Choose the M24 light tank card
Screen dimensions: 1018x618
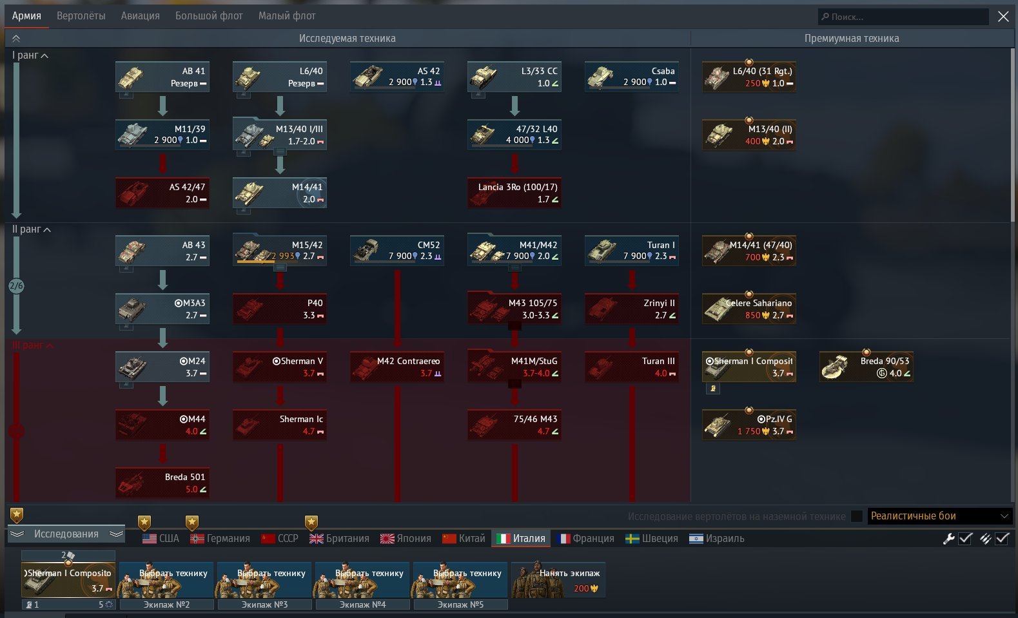(x=162, y=367)
